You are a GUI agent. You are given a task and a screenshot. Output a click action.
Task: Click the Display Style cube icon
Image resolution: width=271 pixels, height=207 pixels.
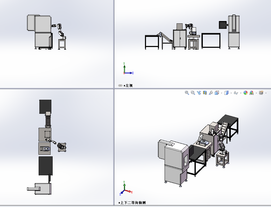226,93
